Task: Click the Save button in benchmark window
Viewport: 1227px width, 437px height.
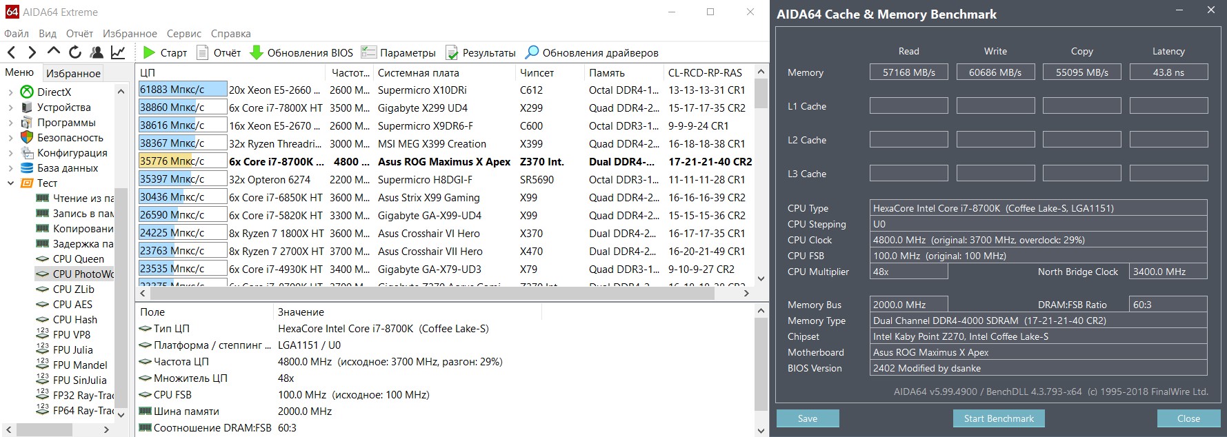Action: tap(808, 418)
